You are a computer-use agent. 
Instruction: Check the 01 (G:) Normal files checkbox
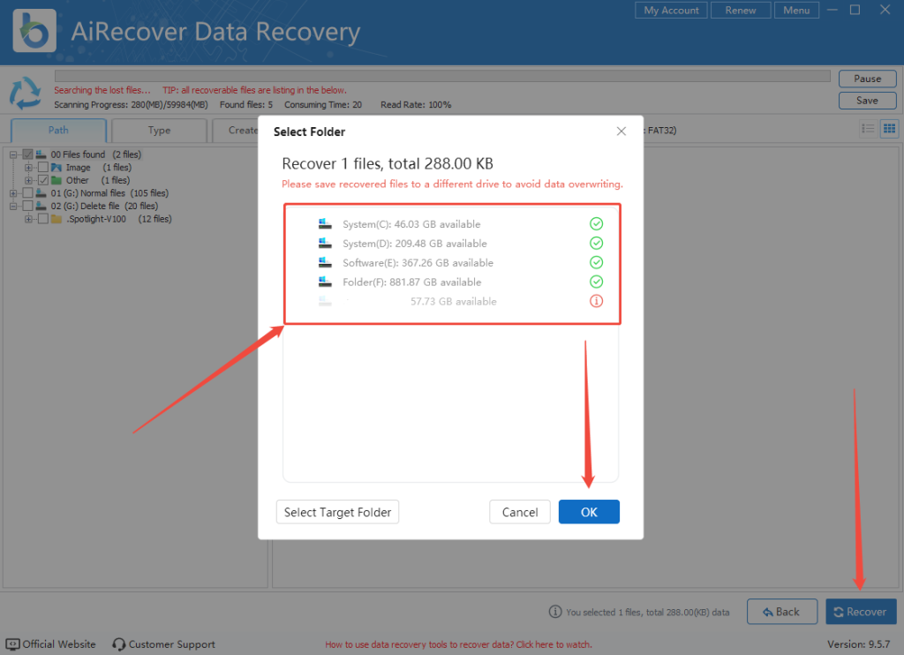click(28, 193)
